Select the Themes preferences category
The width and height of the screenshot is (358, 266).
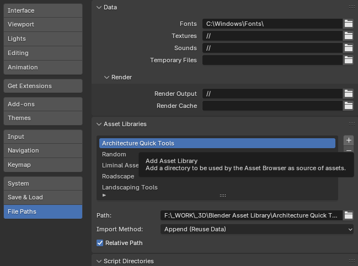point(43,118)
